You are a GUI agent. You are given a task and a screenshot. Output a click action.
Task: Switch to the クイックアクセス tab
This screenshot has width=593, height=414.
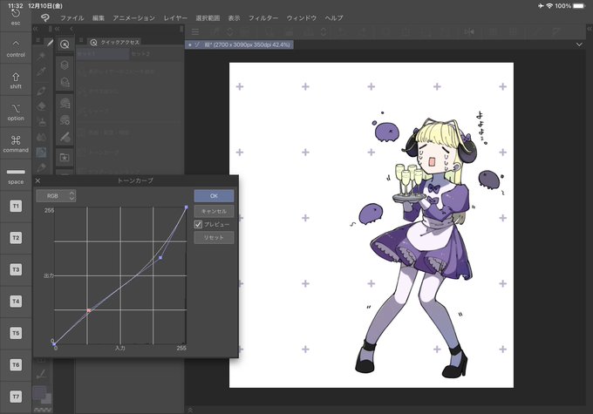115,43
